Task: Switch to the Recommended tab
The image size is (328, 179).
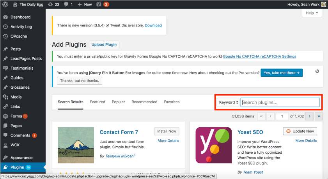Action: [x=144, y=102]
